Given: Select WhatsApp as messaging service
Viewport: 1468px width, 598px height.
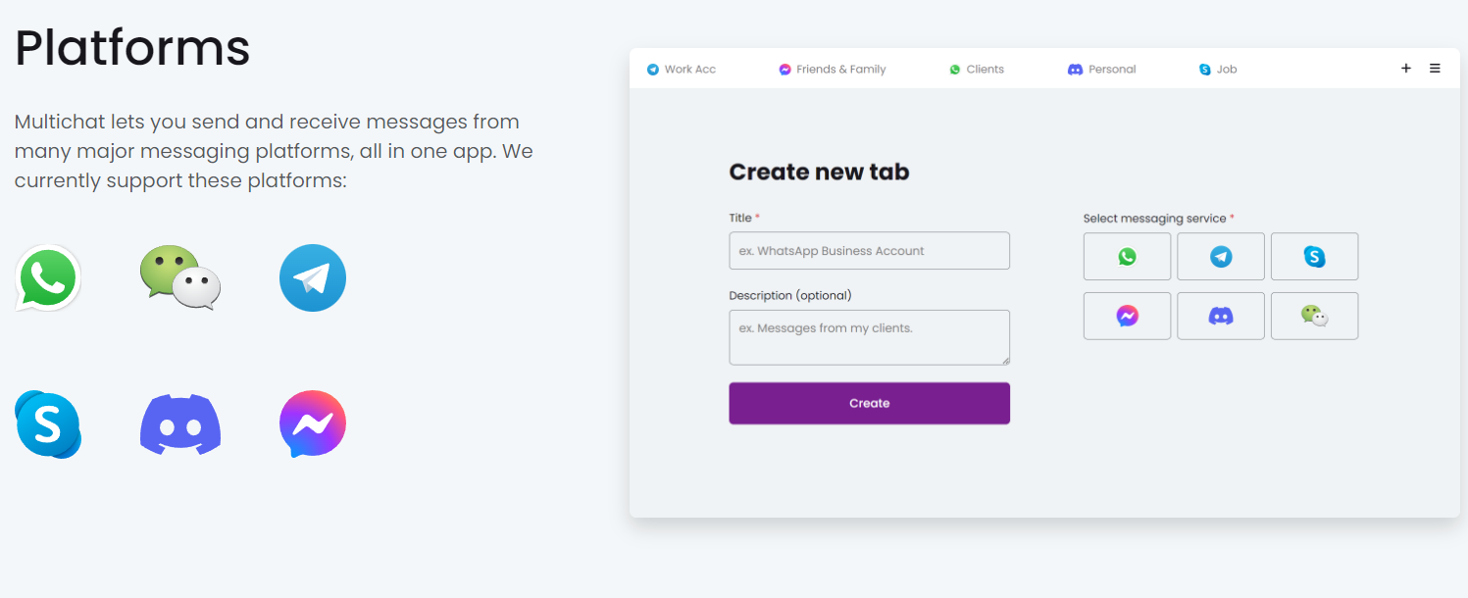Looking at the screenshot, I should [1127, 257].
